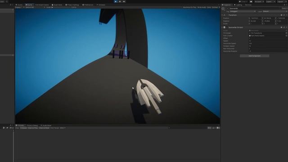Edit the Damper Speed value
This screenshot has height=162, width=288.
[268, 46]
